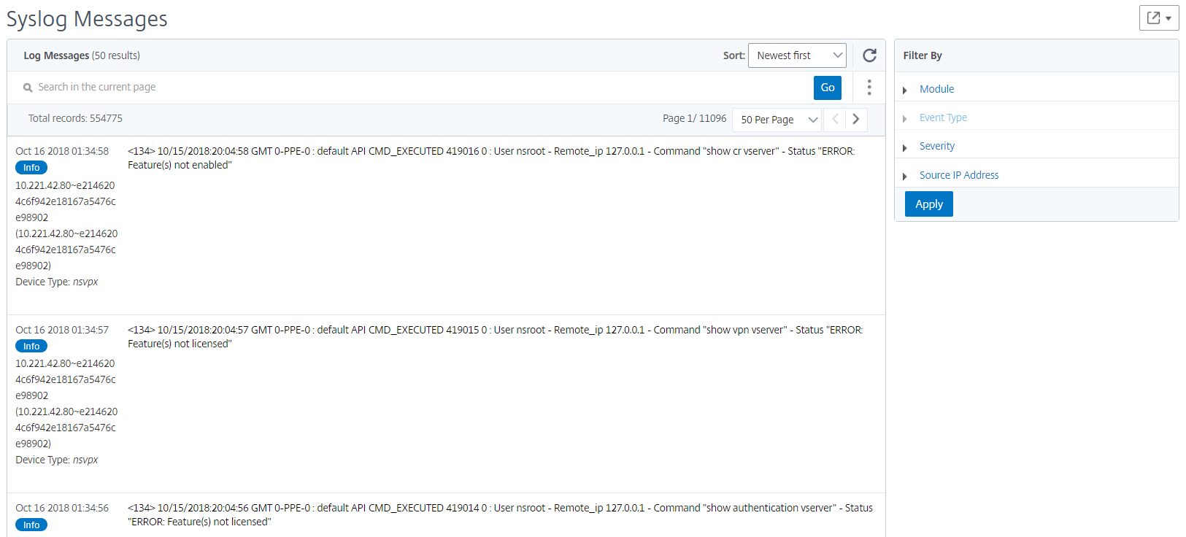1186x537 pixels.
Task: Expand the Source IP Address filter triangle
Action: [x=905, y=176]
